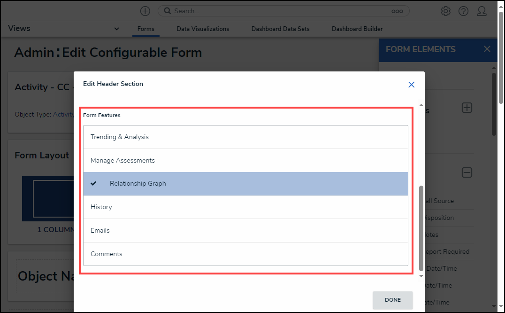This screenshot has height=313, width=505.
Task: Click the three-dot options in search bar
Action: (x=397, y=11)
